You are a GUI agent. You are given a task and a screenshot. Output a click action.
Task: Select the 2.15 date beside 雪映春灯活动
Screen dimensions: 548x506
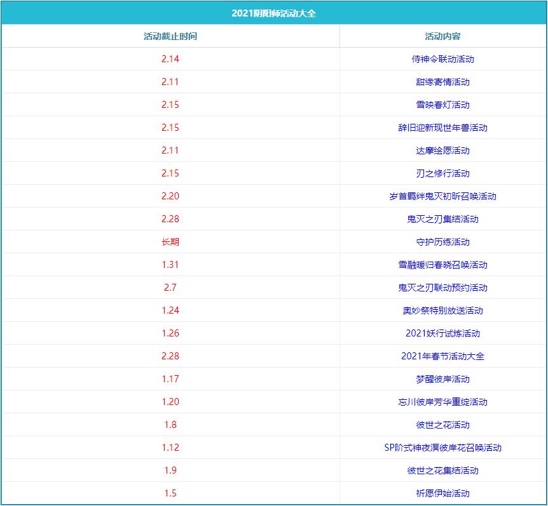(x=170, y=105)
